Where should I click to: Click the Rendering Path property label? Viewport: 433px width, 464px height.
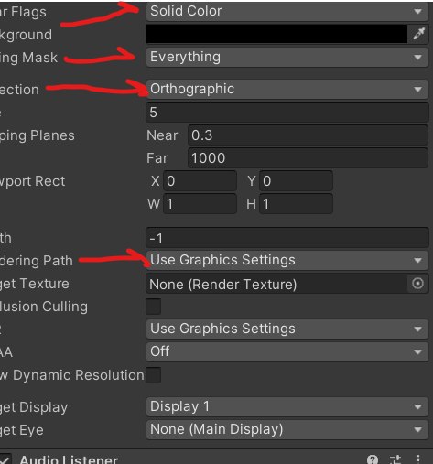point(37,261)
